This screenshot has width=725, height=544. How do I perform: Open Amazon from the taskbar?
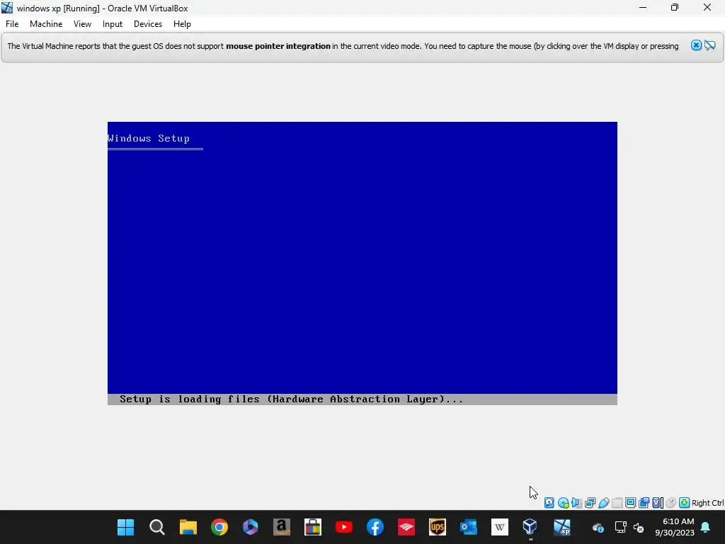(x=282, y=527)
